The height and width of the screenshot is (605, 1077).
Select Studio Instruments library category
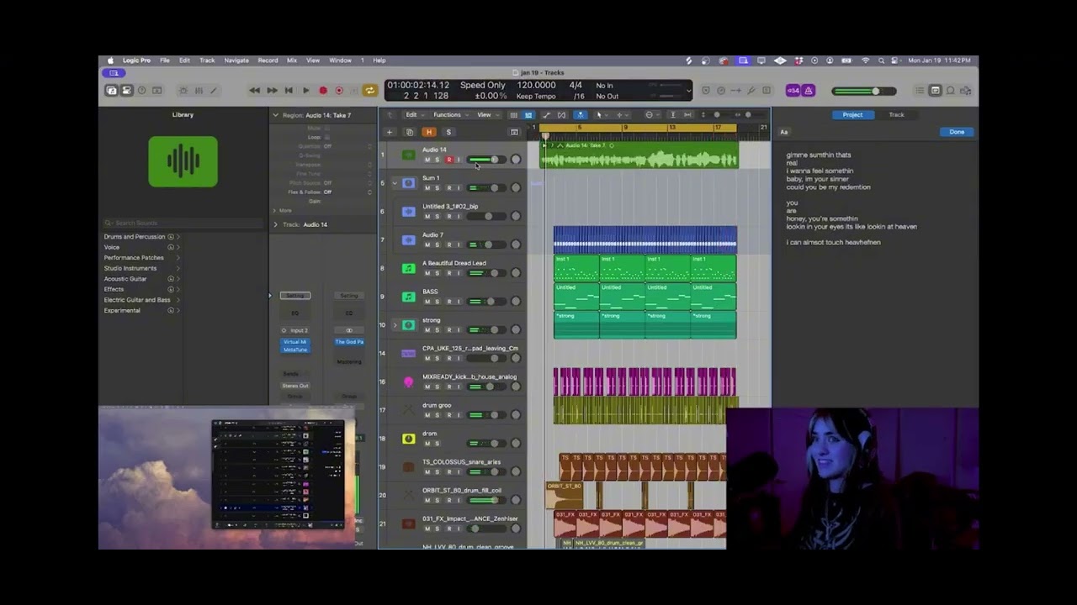pos(130,268)
